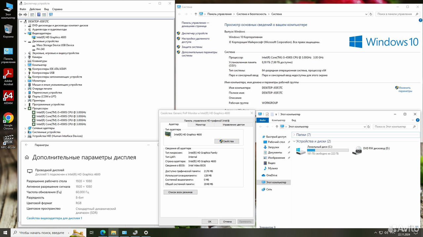Go back in the Параметры window
The height and width of the screenshot is (237, 423).
(26, 145)
